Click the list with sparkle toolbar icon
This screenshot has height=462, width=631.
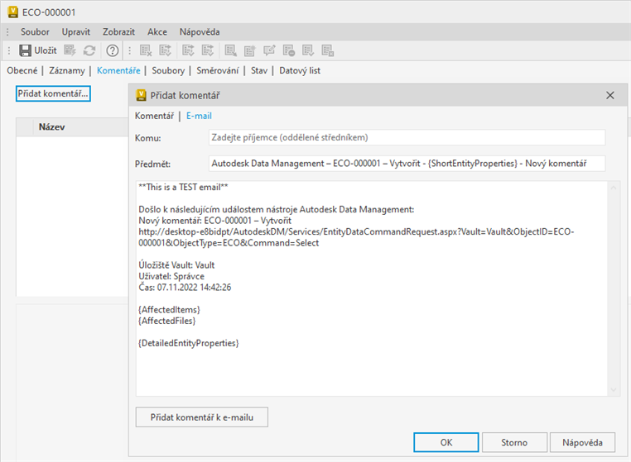(x=250, y=50)
